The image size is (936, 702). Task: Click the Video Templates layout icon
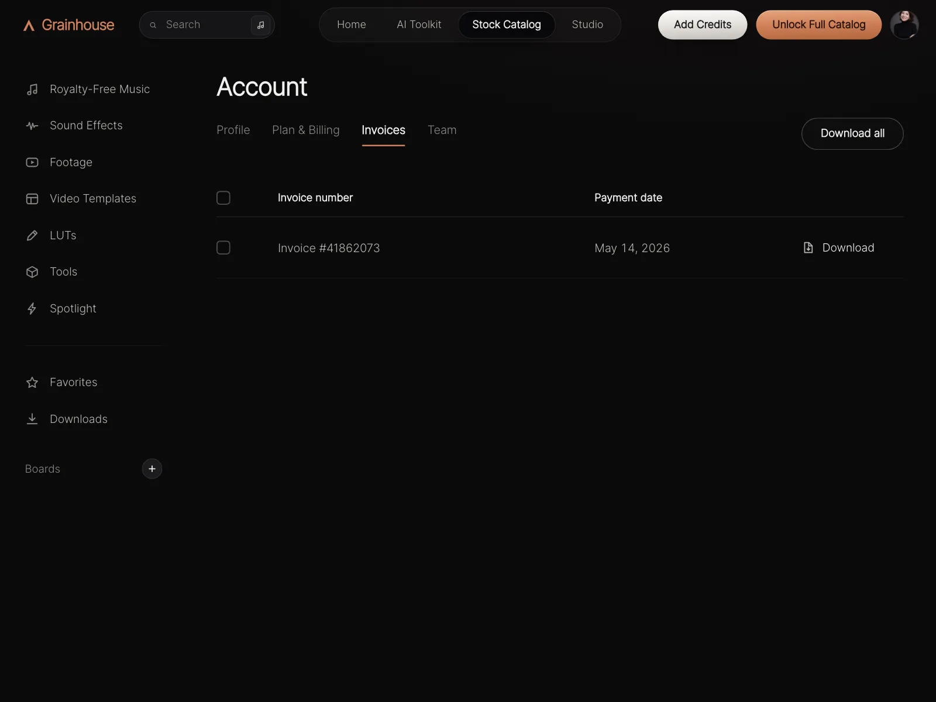(32, 199)
